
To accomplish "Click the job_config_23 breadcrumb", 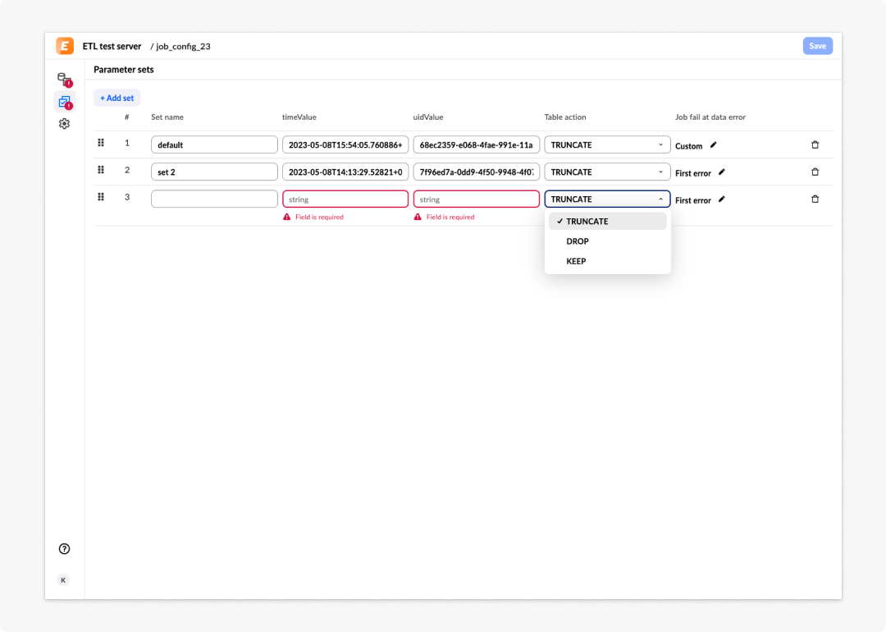I will coord(183,46).
